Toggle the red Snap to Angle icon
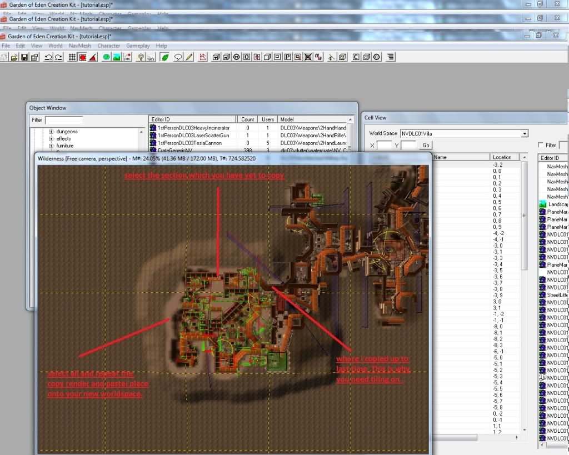Screen dimensions: 569x455 tap(82, 57)
